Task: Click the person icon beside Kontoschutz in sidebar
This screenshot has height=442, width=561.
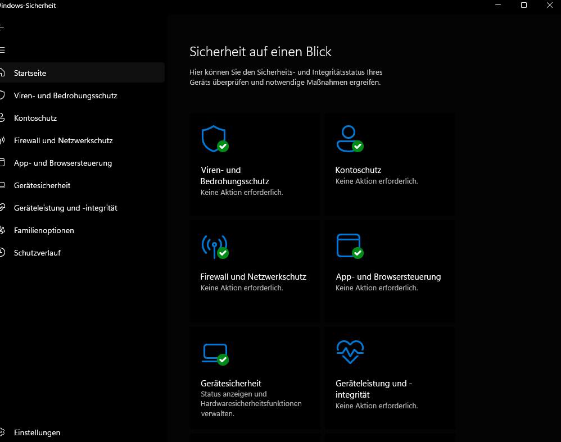Action: (2, 117)
